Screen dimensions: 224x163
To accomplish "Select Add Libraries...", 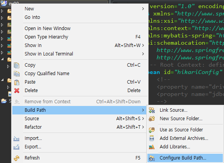I will coord(185,147).
